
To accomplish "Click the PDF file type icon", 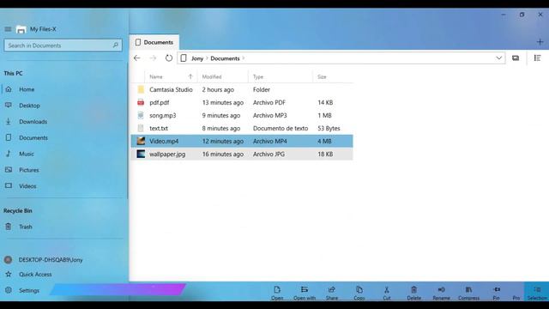I will [141, 103].
